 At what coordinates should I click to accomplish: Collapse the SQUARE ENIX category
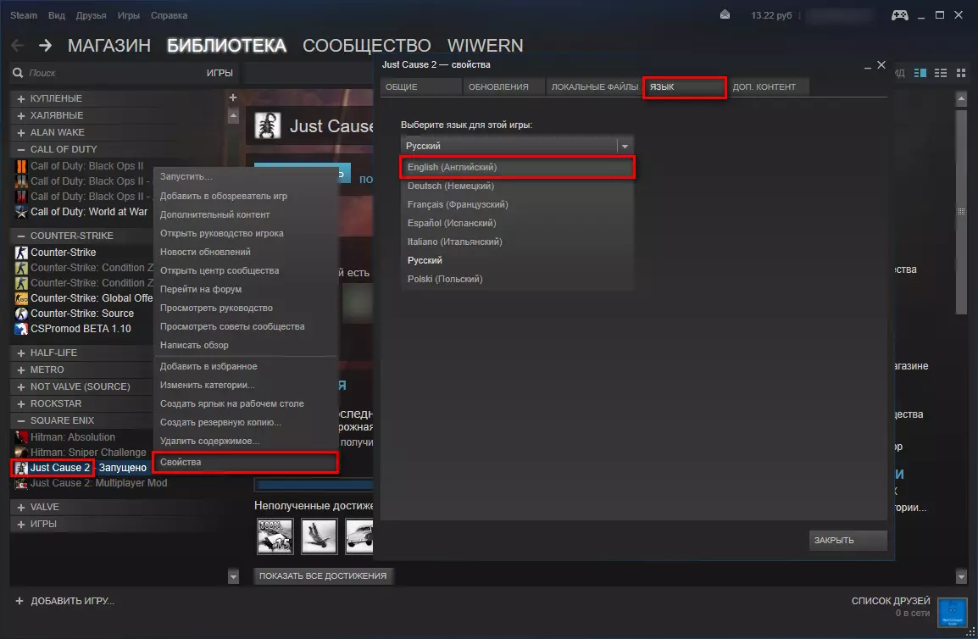pos(21,420)
